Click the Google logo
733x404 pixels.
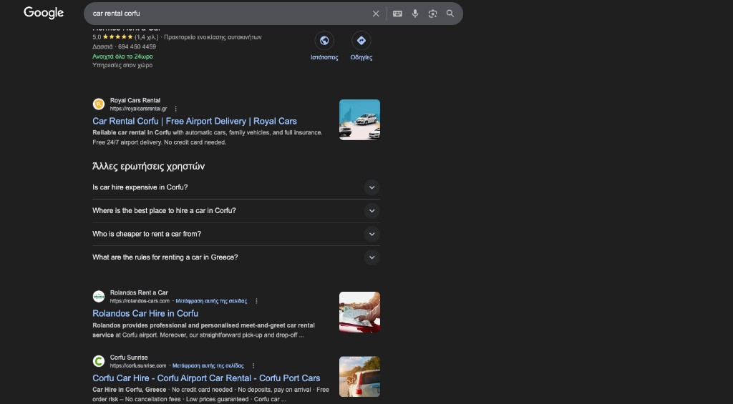click(44, 13)
